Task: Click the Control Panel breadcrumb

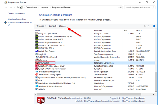Action: pos(31,7)
